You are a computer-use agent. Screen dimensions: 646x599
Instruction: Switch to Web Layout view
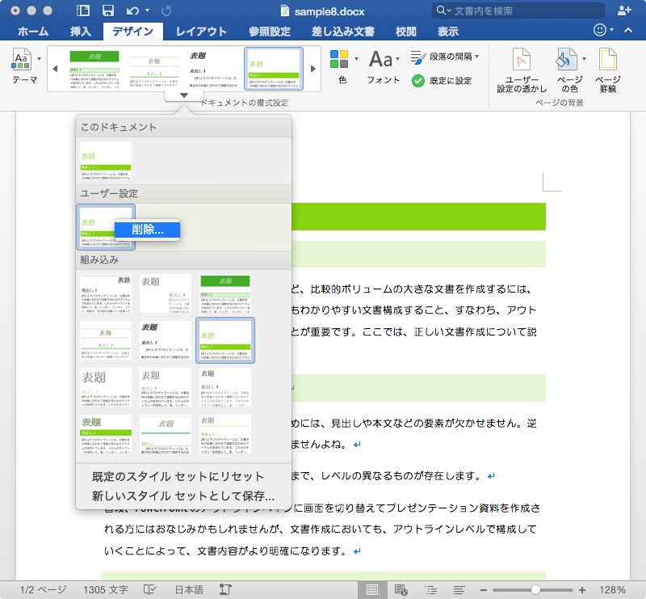coord(401,590)
